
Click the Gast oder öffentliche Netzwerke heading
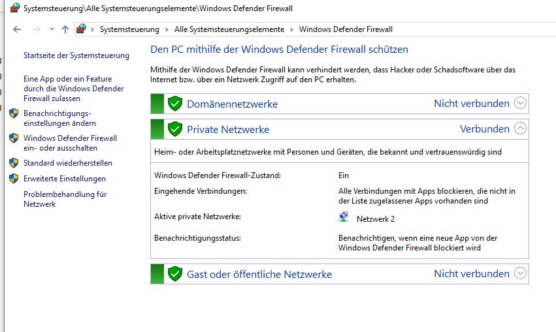tap(259, 275)
